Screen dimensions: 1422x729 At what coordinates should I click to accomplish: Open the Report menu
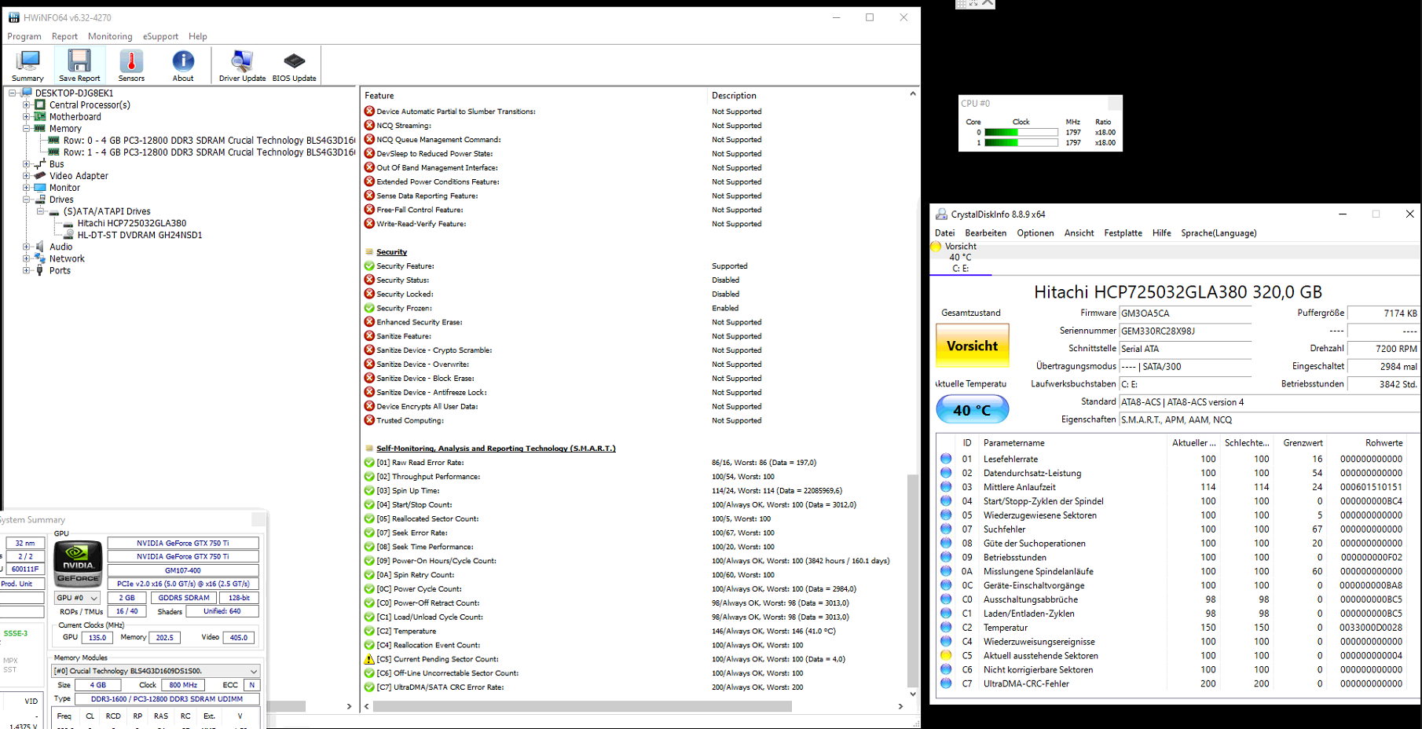coord(64,36)
